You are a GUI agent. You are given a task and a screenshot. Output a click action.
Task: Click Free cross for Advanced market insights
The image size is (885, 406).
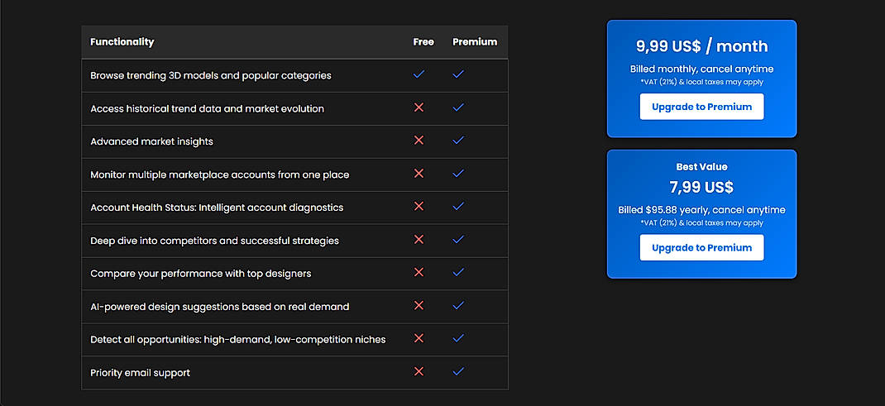pos(419,140)
